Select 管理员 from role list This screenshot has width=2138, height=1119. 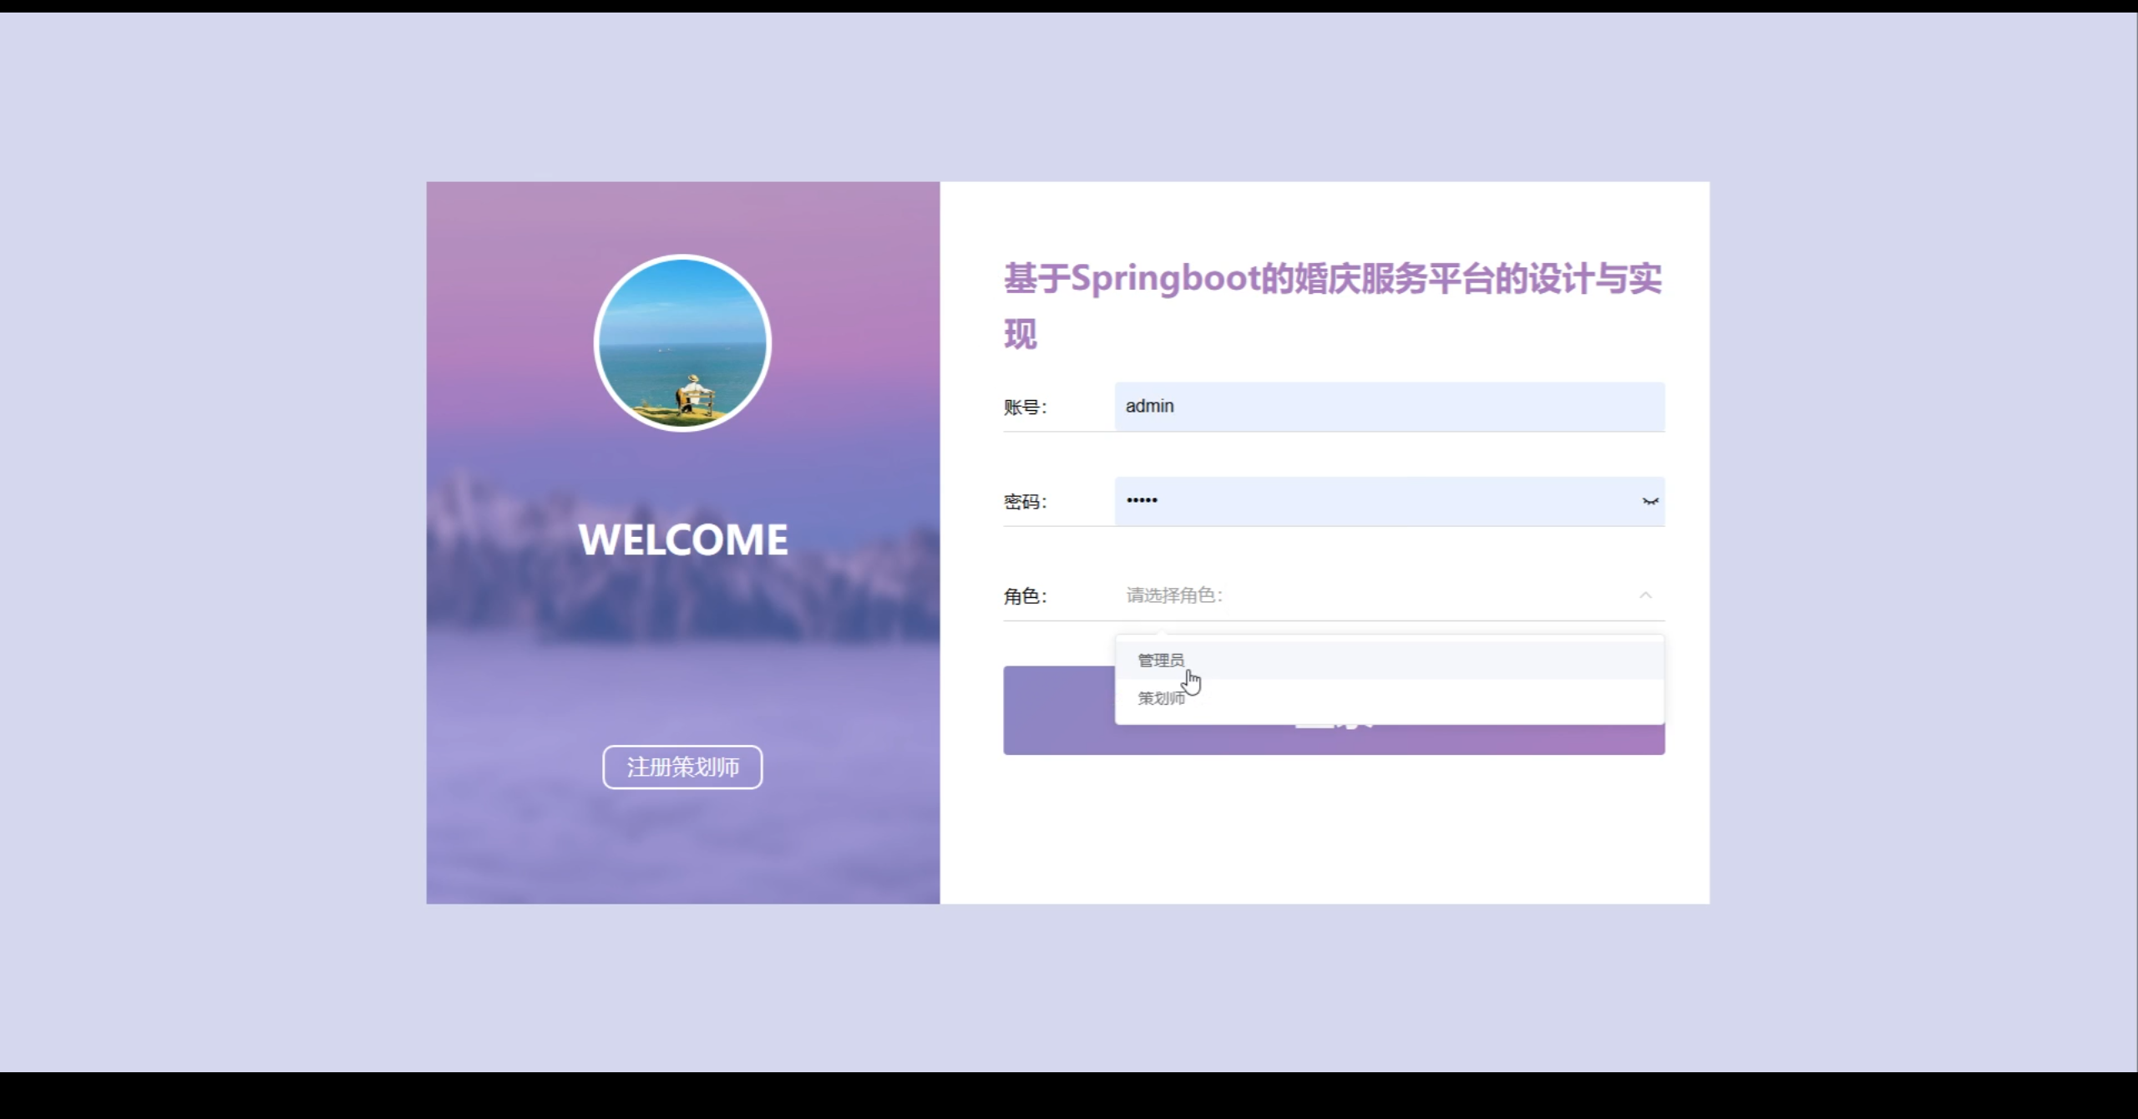[1161, 661]
